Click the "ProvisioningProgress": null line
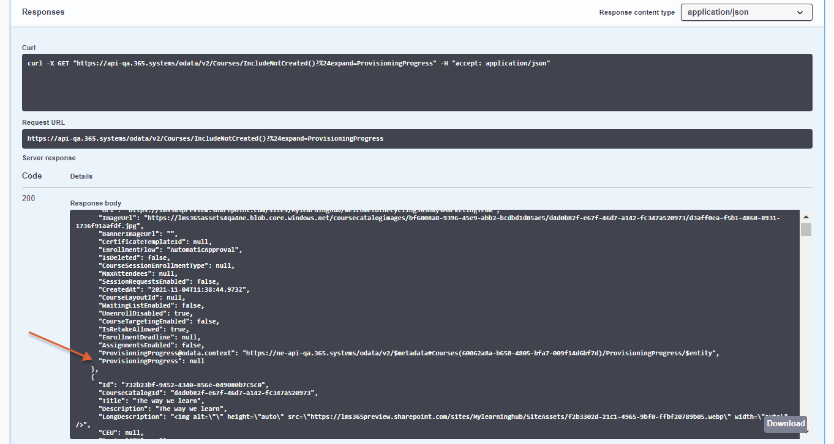 (x=152, y=361)
